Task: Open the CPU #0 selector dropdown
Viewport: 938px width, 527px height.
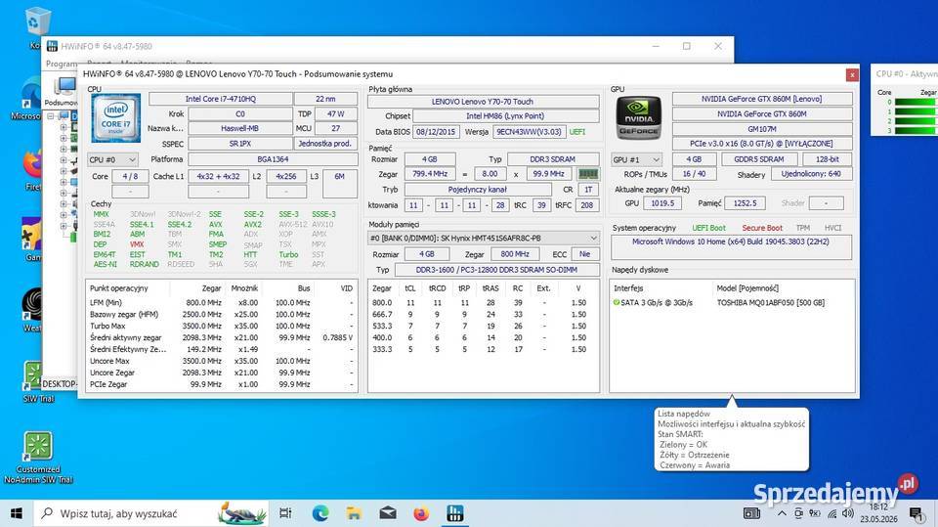Action: [112, 159]
